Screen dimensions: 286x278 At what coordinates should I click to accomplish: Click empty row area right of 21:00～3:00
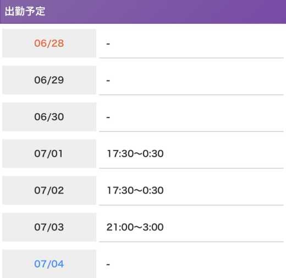pos(224,227)
